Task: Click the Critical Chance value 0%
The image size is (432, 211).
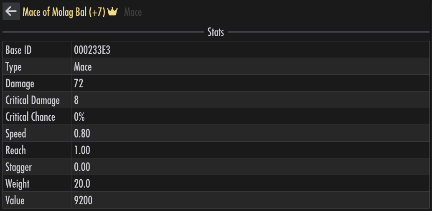Action: [79, 117]
